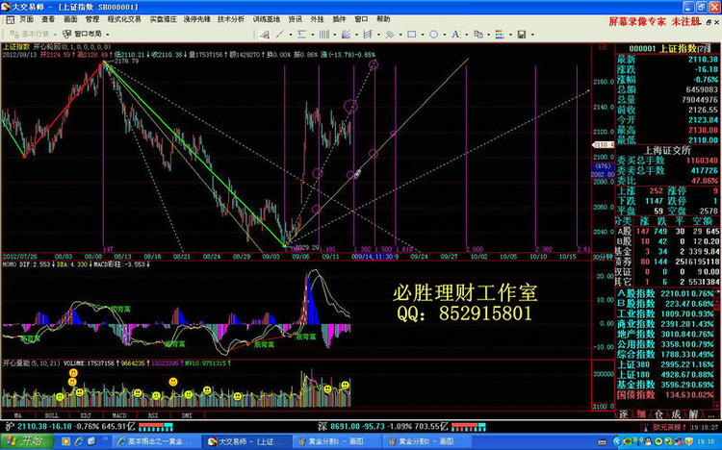This screenshot has width=722, height=450.
Task: Click the 上海证交所 header in side panel
Action: (665, 150)
